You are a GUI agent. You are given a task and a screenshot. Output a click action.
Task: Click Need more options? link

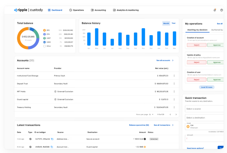tap(195, 148)
